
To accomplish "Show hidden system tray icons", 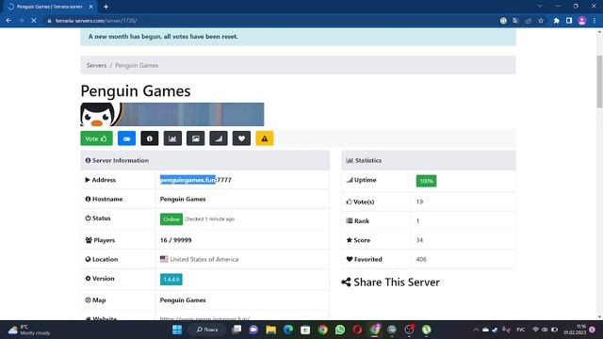I will (476, 330).
